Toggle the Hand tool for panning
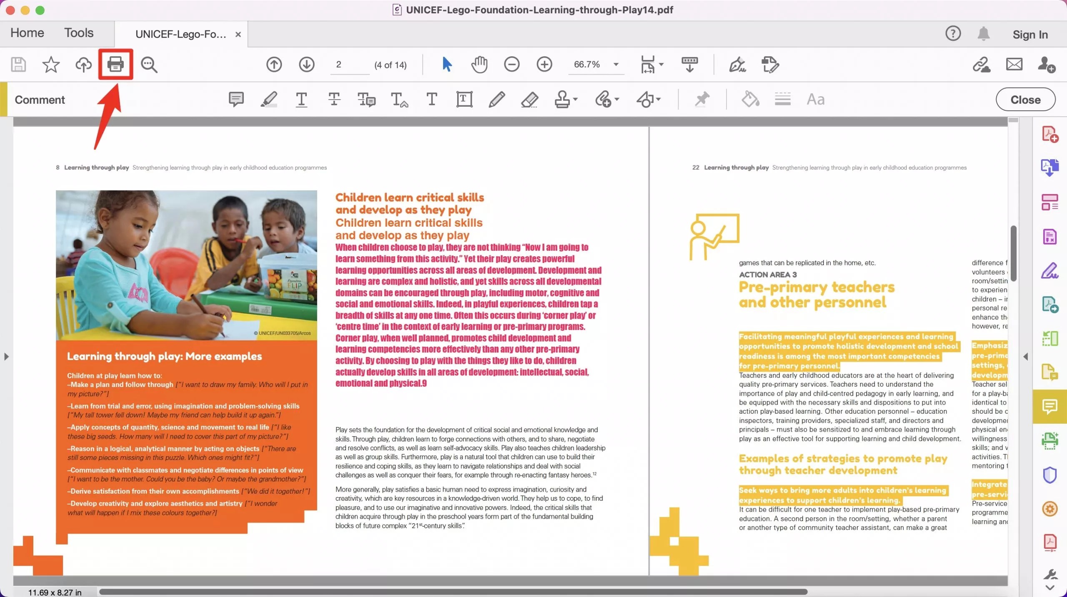 (x=479, y=65)
